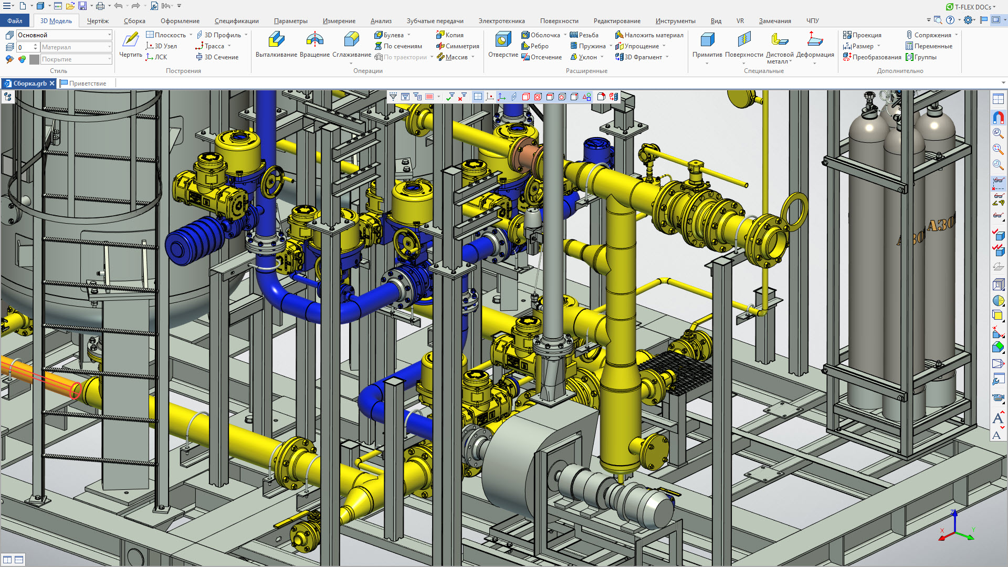Click the Булева operation button

(x=389, y=35)
